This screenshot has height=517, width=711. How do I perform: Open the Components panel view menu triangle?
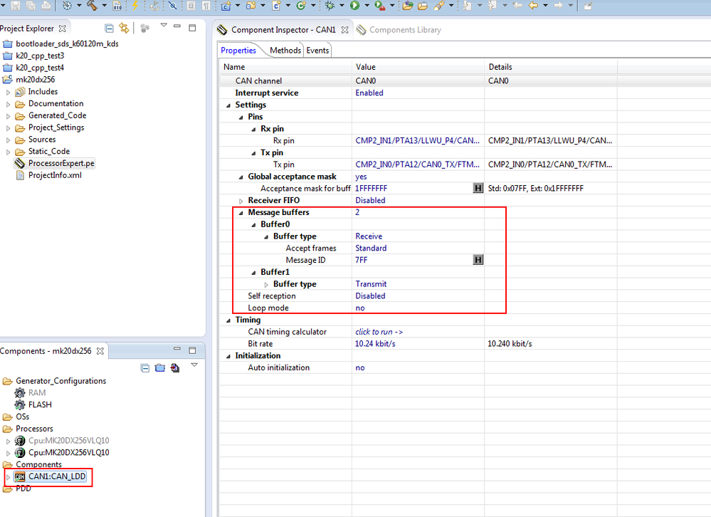click(x=194, y=365)
